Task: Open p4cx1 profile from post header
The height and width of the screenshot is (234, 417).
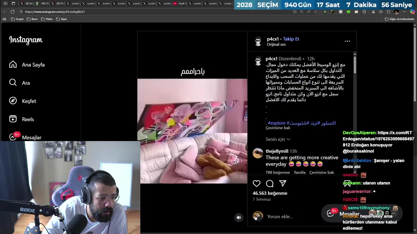Action: pos(273,39)
